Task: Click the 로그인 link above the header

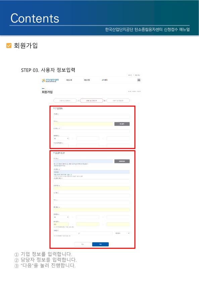Action: [x=130, y=75]
